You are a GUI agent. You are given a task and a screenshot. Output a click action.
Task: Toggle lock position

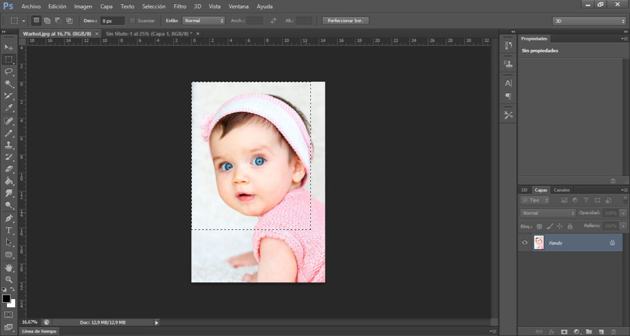point(559,227)
